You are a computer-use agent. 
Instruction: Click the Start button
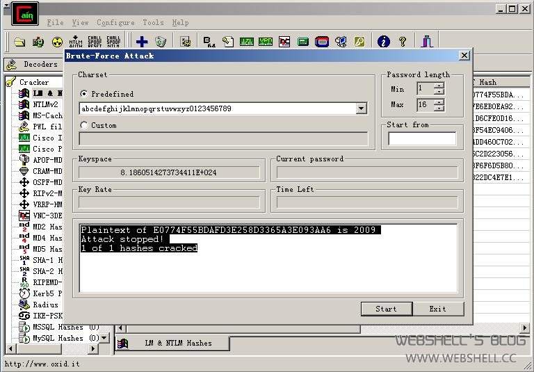click(x=386, y=309)
